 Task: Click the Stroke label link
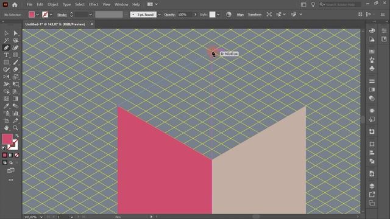[62, 15]
